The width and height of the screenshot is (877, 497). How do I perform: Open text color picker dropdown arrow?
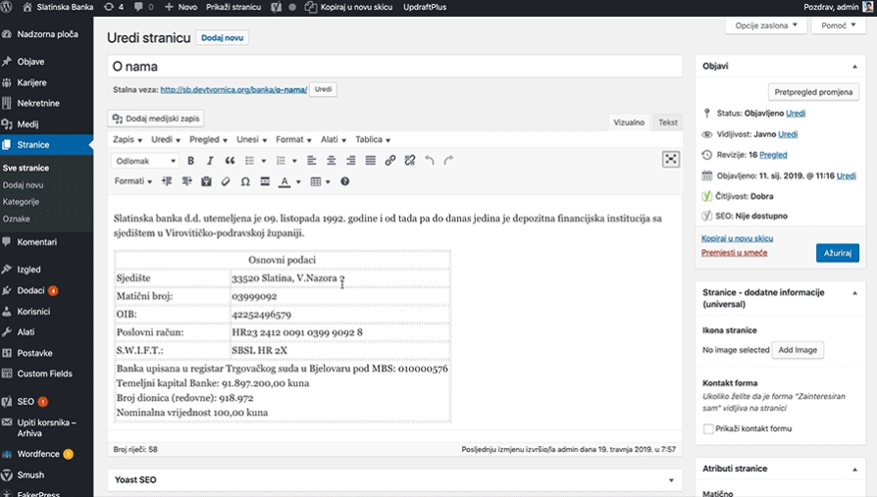coord(298,182)
